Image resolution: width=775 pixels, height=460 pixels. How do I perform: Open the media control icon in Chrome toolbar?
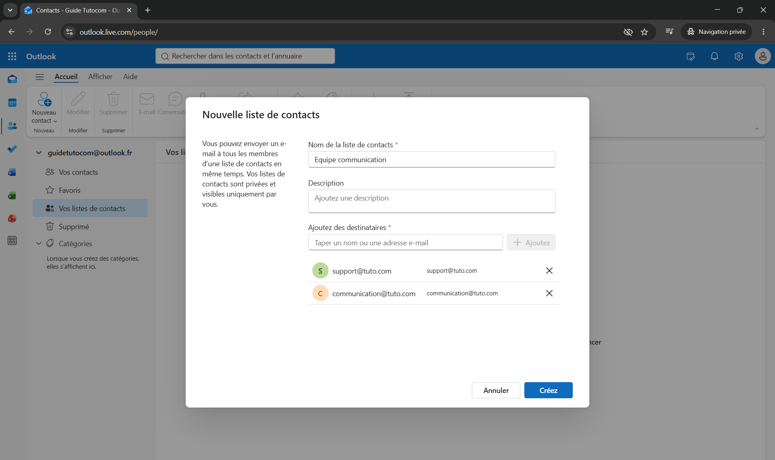[x=670, y=32]
